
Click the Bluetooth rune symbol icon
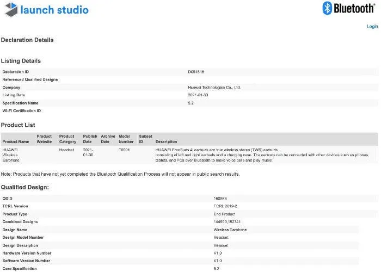tap(327, 8)
